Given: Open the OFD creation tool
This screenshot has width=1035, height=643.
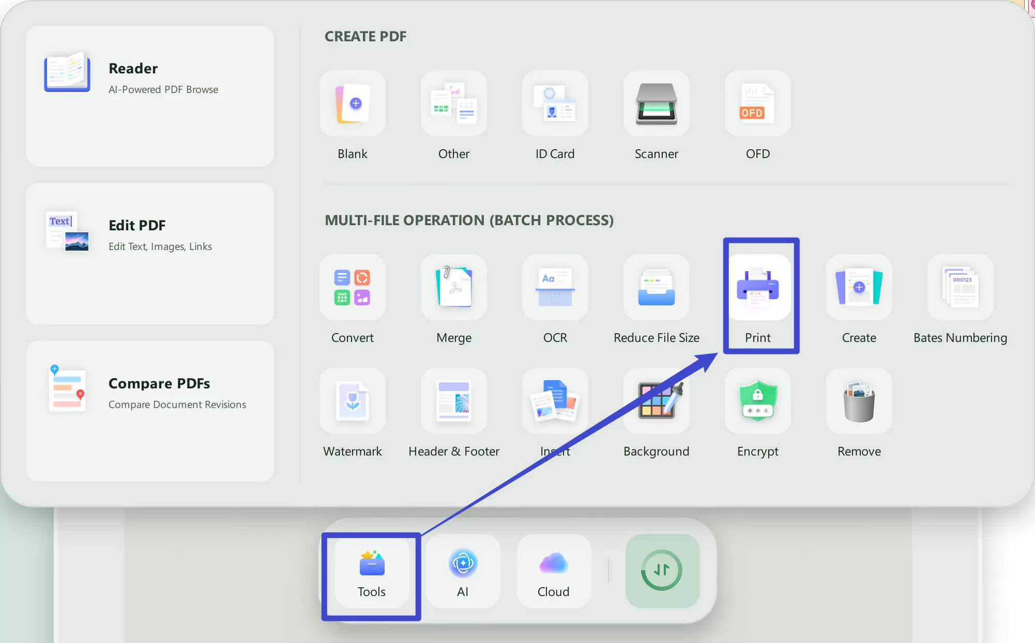Looking at the screenshot, I should [757, 104].
